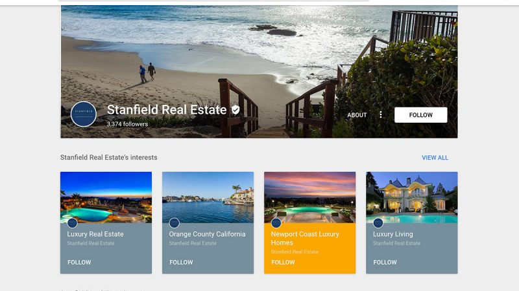Follow the Newport Coast Luxury Homes collection
Viewport: 519px width, 291px height.
pyautogui.click(x=283, y=263)
